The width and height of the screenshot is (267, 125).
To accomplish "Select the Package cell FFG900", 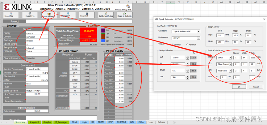I will (x=37, y=40).
